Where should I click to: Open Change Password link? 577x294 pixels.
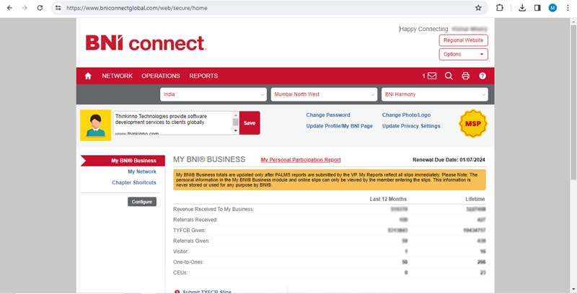pos(328,115)
